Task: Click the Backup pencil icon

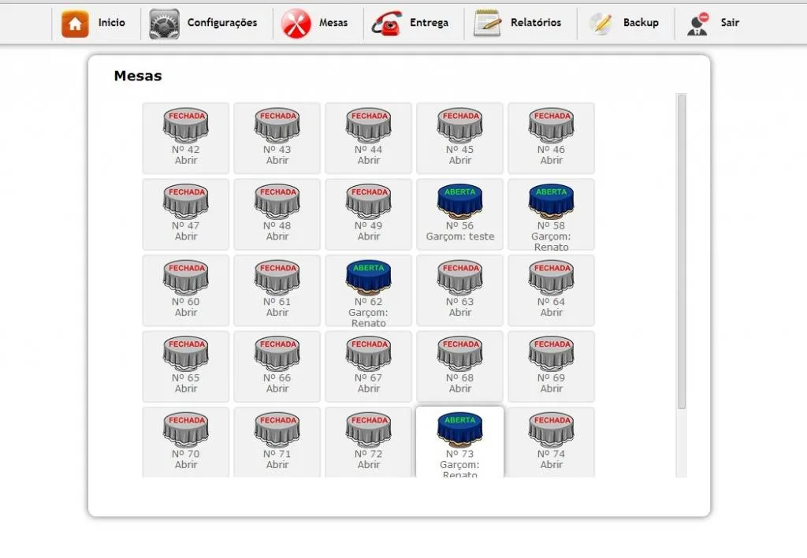Action: (x=600, y=23)
